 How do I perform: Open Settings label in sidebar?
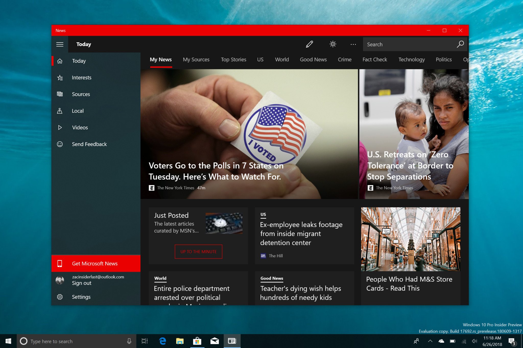coord(81,297)
